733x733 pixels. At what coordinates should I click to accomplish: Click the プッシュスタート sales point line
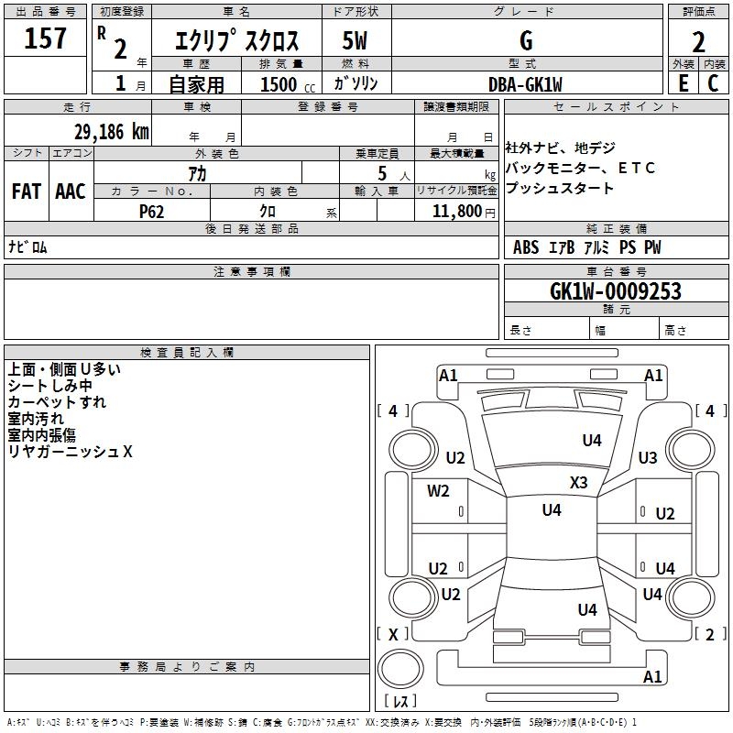coord(560,188)
